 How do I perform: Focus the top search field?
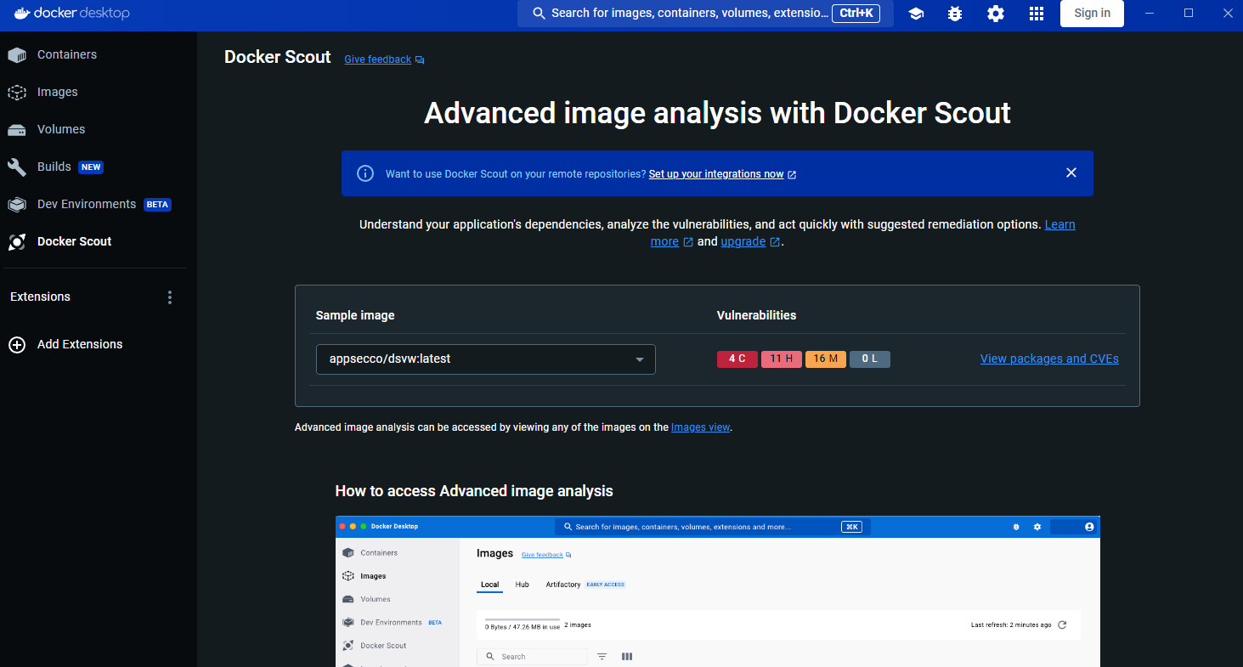click(705, 14)
